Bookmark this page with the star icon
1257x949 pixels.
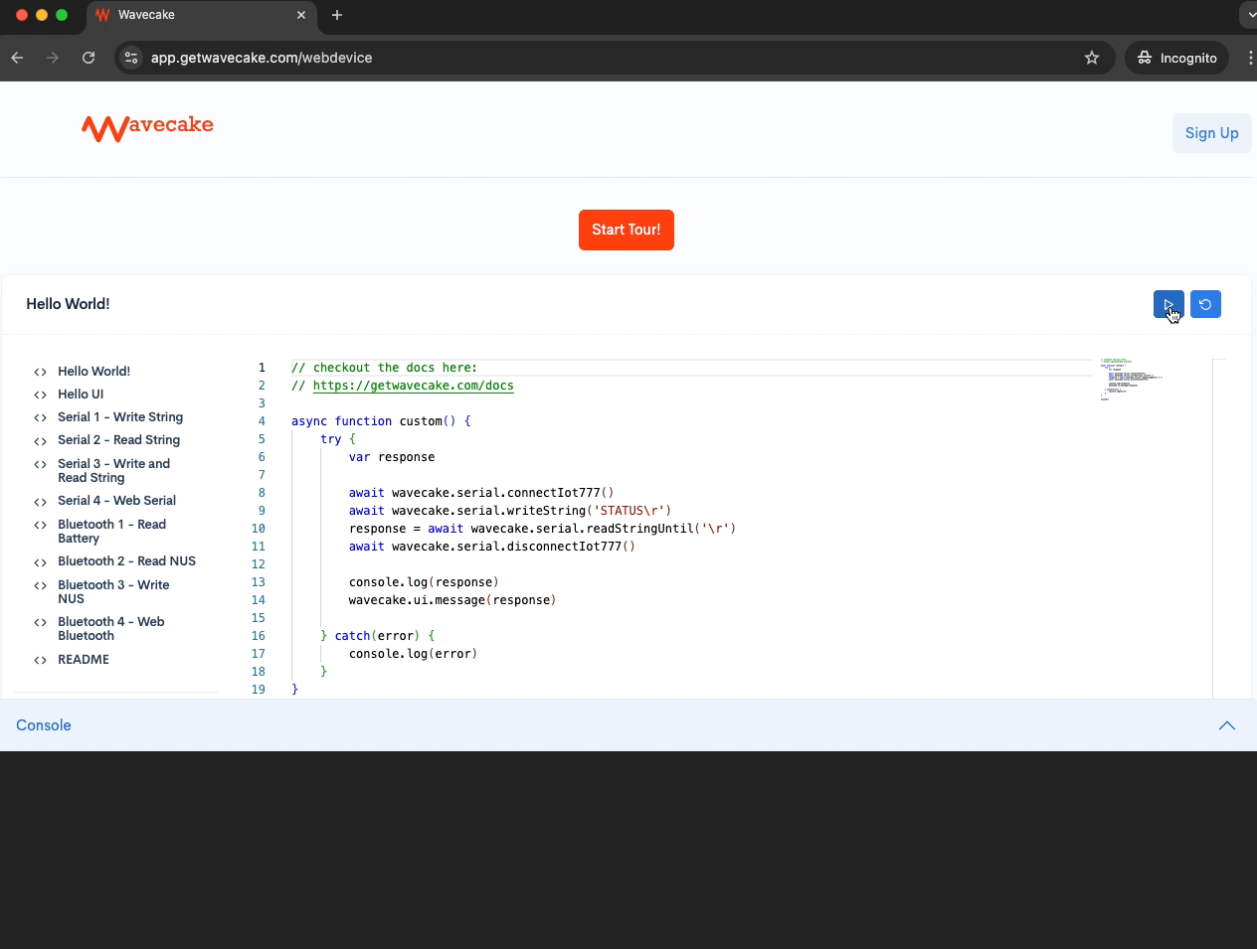(x=1092, y=58)
